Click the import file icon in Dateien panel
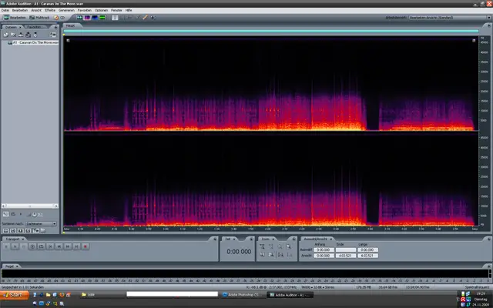Screen dimensions: 493x308 [5, 35]
